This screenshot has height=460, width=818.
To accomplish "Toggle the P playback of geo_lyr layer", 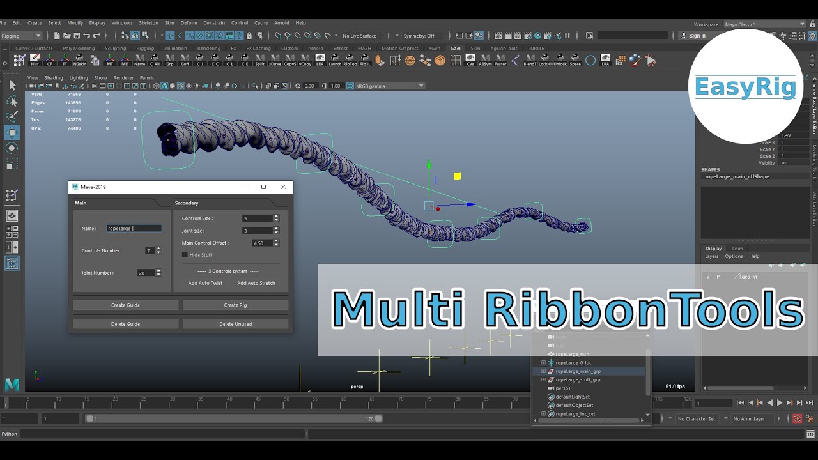I will [x=718, y=277].
